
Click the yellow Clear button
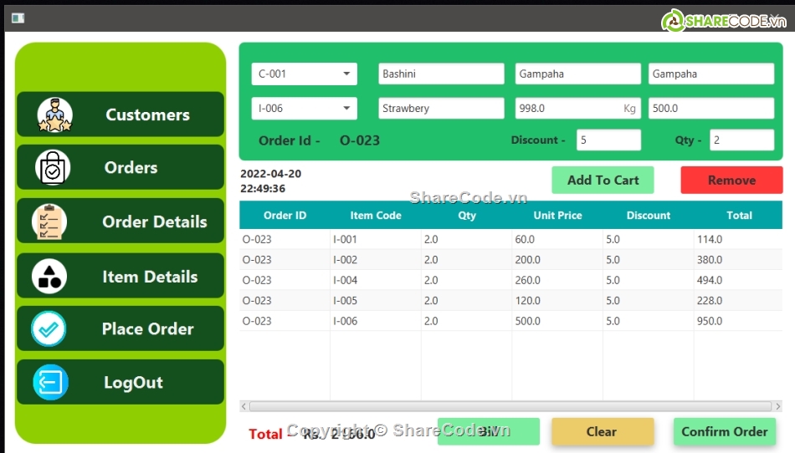[602, 432]
